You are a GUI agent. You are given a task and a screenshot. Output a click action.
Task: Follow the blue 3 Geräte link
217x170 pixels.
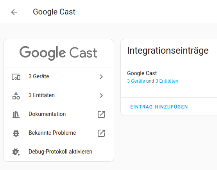136,81
